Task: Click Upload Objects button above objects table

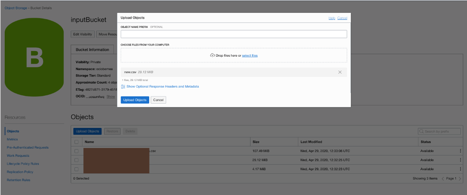Action: [x=87, y=131]
